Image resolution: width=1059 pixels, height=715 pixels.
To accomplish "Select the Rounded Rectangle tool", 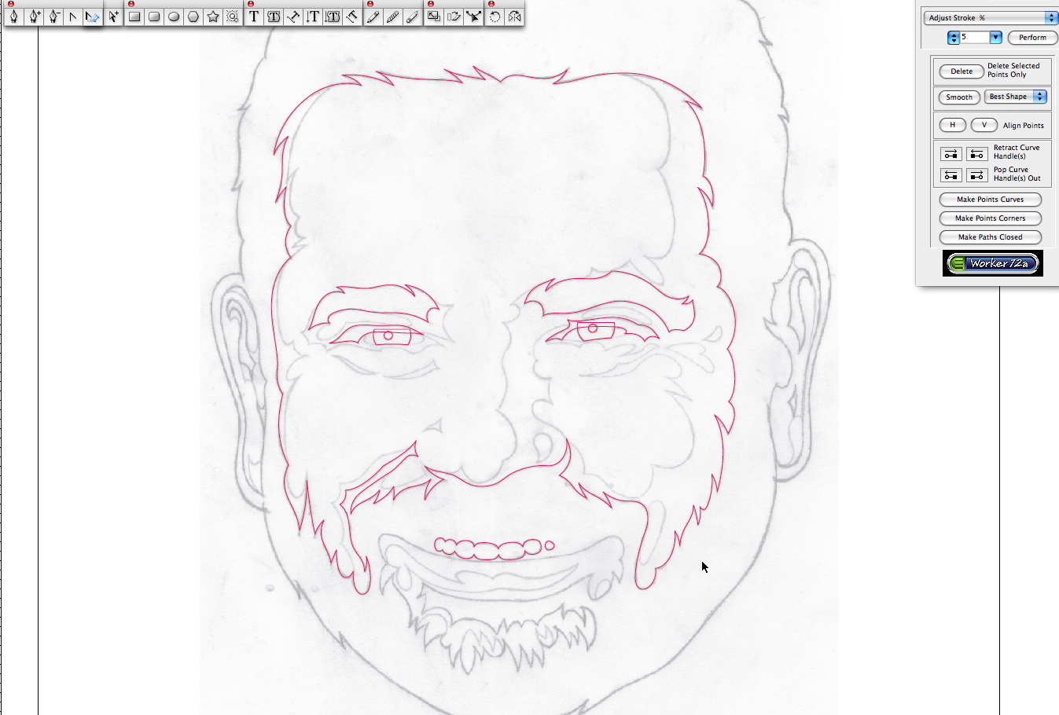I will click(154, 16).
